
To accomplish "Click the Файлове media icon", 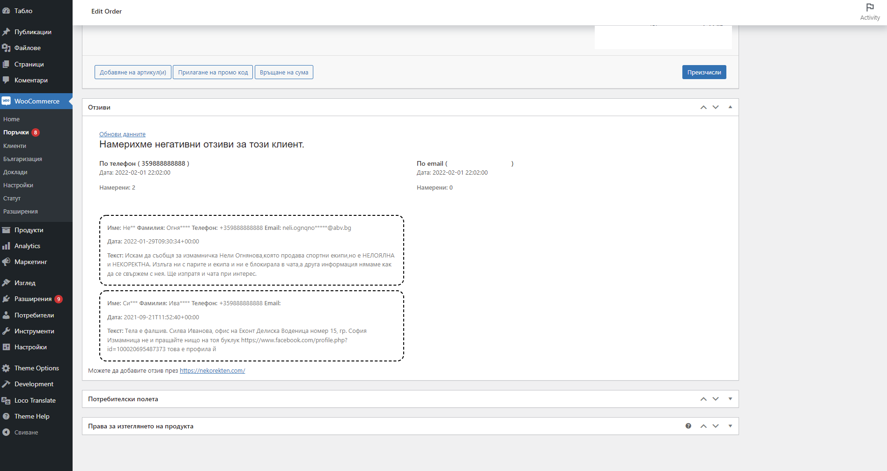I will pos(6,48).
